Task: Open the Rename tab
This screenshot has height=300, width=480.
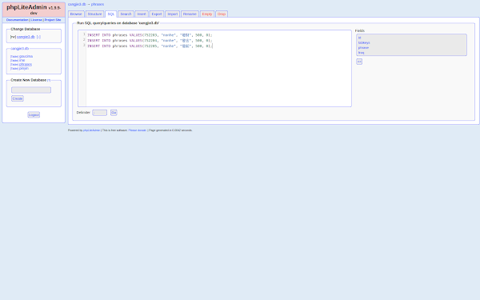Action: click(x=190, y=14)
